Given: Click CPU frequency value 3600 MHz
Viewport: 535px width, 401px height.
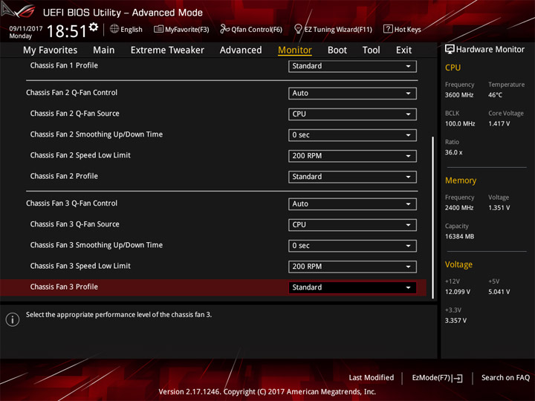Looking at the screenshot, I should click(x=459, y=95).
